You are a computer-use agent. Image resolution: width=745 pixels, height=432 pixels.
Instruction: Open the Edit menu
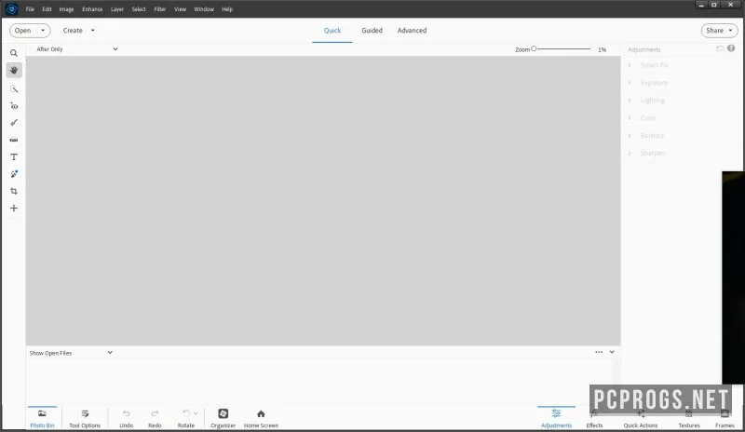point(47,9)
